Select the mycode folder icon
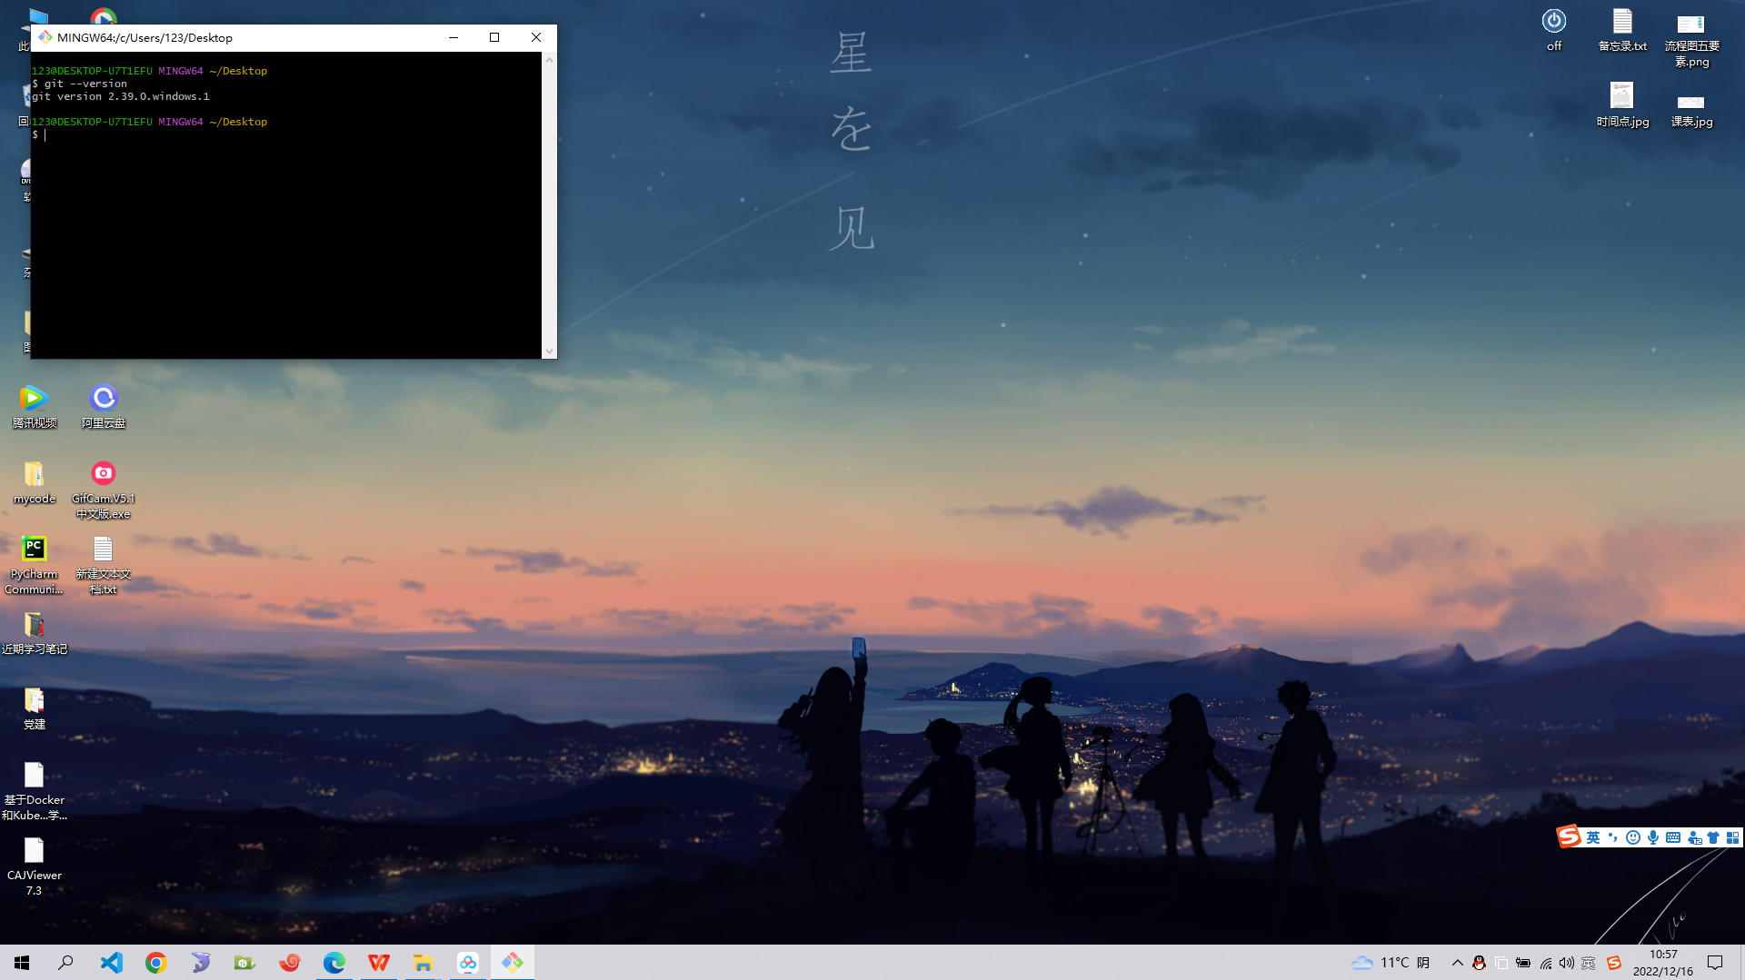Screen dimensions: 1745x980 34,482
